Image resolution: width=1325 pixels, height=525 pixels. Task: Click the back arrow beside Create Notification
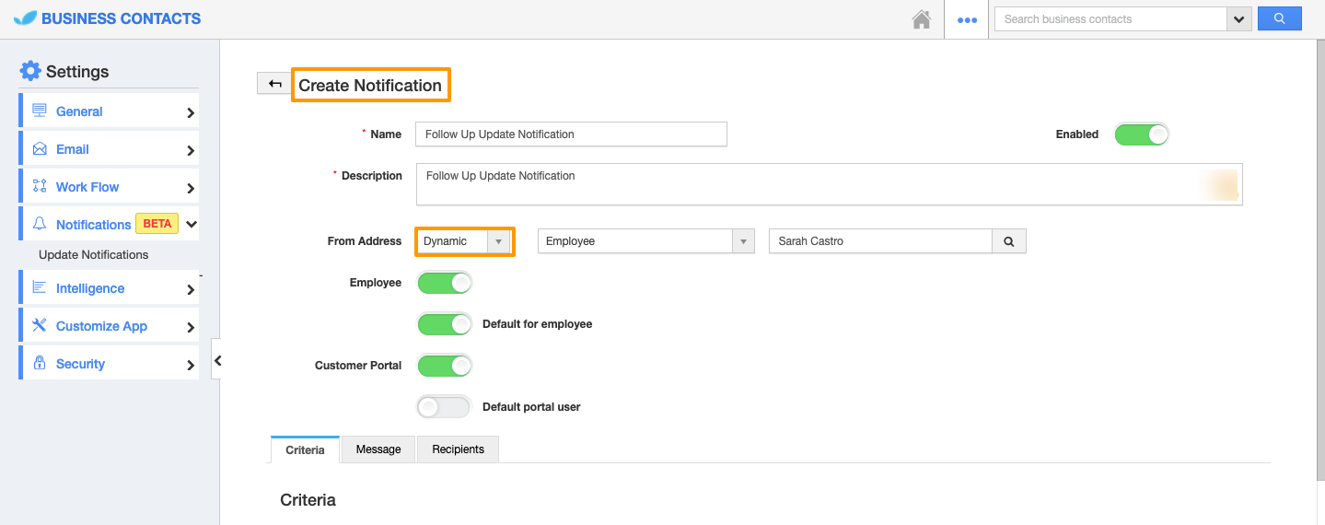[x=274, y=84]
